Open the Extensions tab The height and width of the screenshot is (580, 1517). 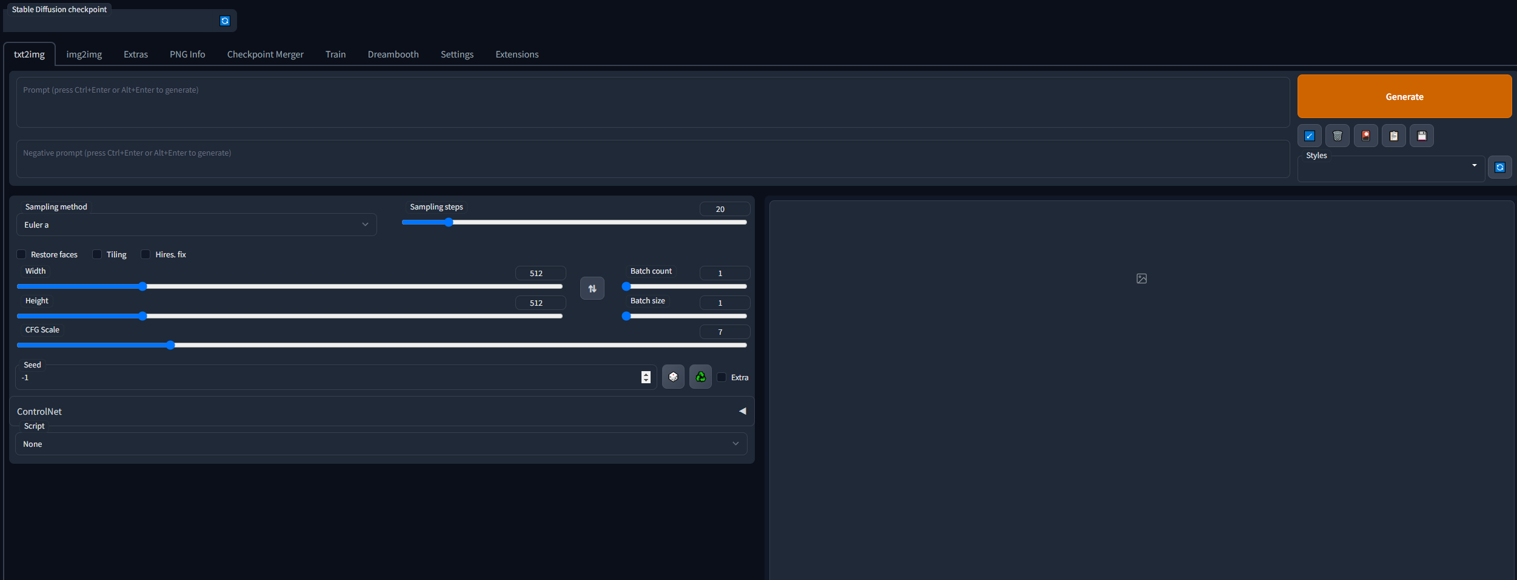click(517, 54)
